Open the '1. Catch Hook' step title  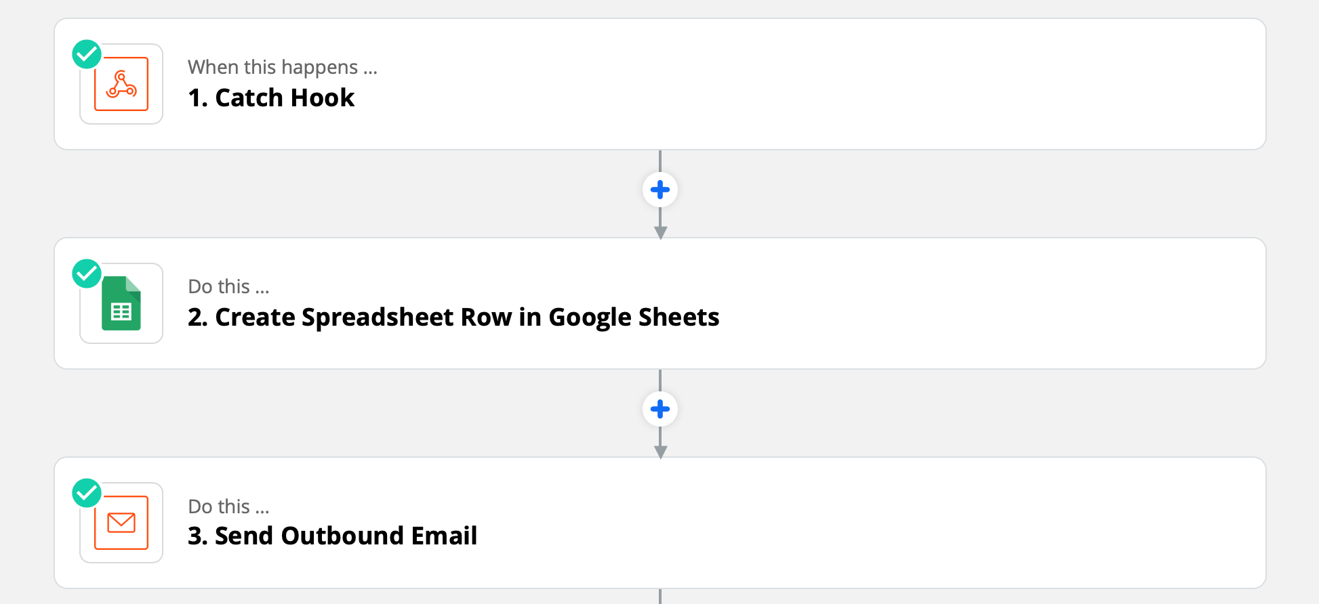pos(271,98)
